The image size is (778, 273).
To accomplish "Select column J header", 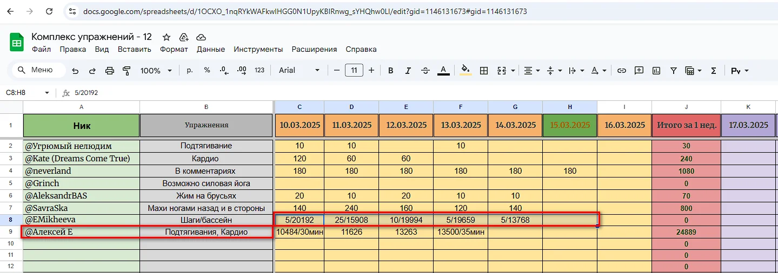I will 686,107.
